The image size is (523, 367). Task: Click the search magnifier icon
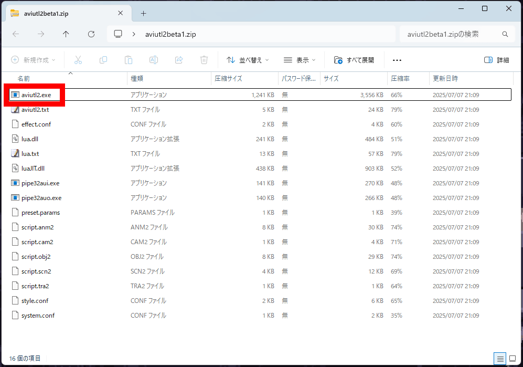[x=505, y=34]
